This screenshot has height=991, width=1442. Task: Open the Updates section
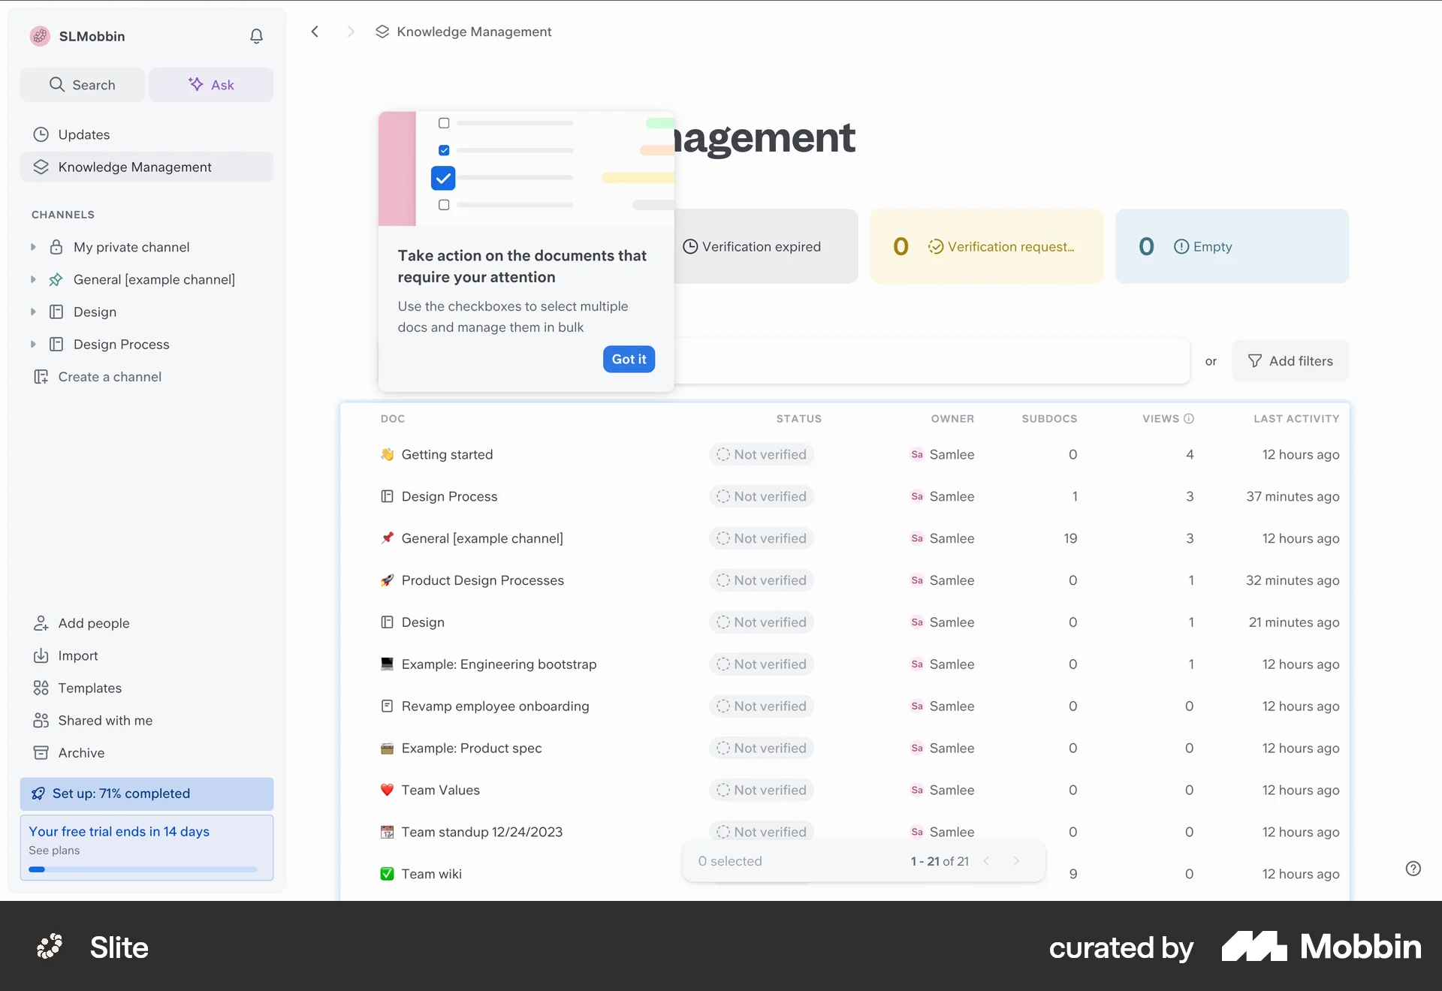[x=84, y=134]
